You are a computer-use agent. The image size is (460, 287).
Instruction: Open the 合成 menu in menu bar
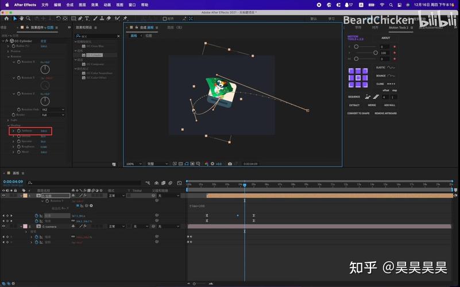pos(70,5)
